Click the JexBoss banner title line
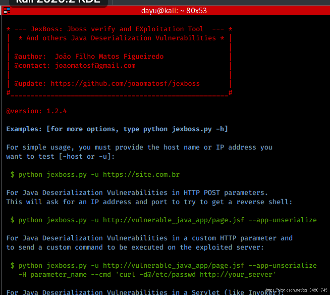 point(119,29)
